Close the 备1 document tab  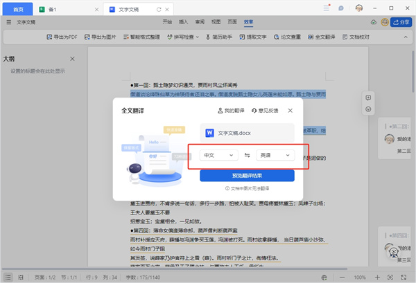[x=96, y=10]
